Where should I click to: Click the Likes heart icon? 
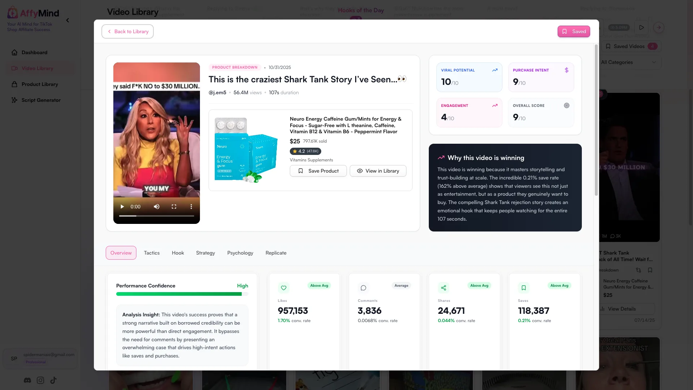(284, 288)
